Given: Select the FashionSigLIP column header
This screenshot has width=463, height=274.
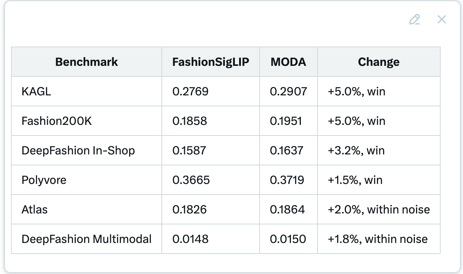Looking at the screenshot, I should (211, 62).
